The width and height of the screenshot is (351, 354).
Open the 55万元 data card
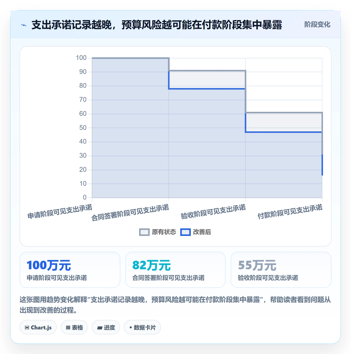(x=281, y=270)
